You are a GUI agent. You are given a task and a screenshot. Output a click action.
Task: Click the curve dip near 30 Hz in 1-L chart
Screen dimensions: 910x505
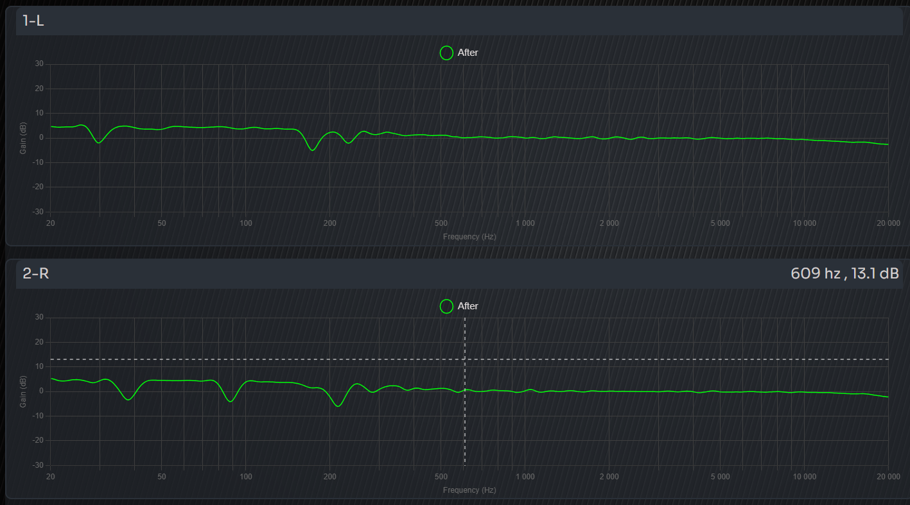point(98,142)
